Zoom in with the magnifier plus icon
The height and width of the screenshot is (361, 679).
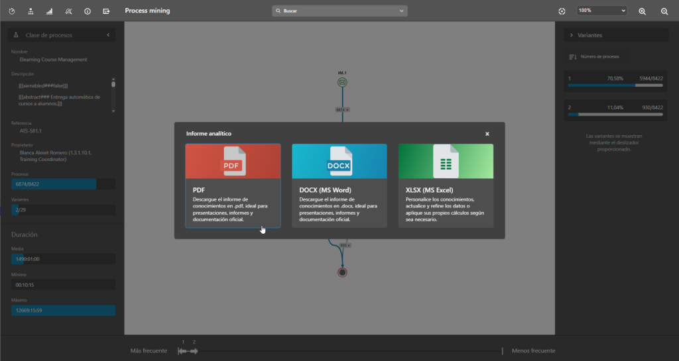click(x=642, y=11)
